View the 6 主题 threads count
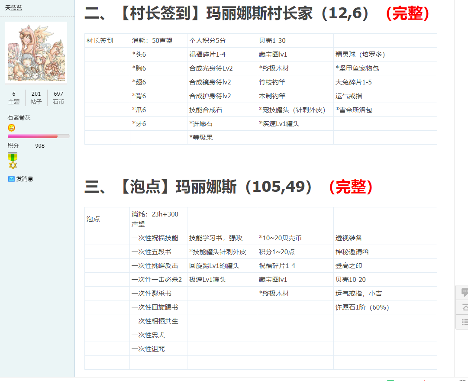Screen dimensions: 468x381 point(14,98)
